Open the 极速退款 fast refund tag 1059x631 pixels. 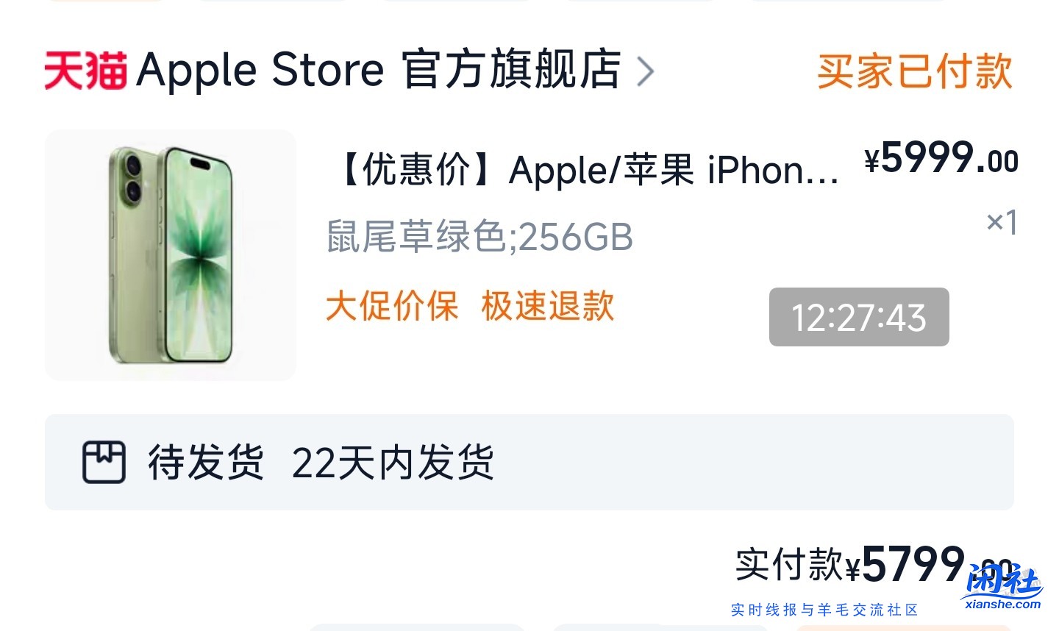[x=548, y=306]
